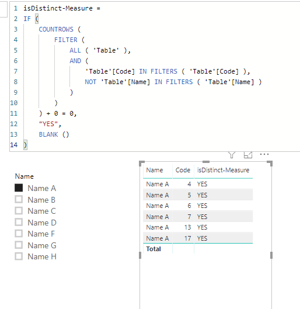
Task: Select the slicer title Name
Action: (24, 176)
